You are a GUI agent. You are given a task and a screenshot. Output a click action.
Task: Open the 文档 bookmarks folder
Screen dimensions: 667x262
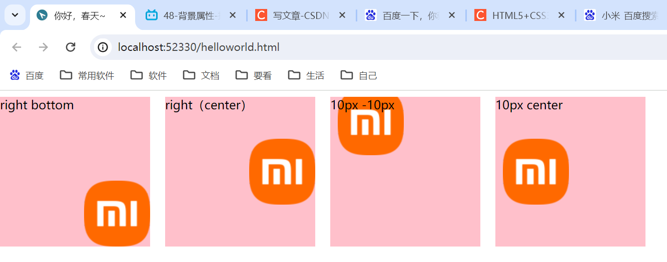tap(201, 75)
